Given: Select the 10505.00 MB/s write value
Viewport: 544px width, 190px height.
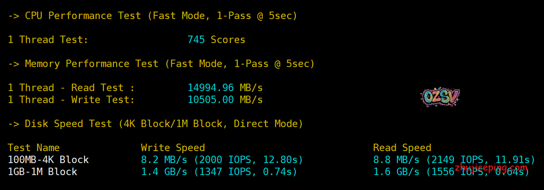Looking at the screenshot, I should (x=225, y=100).
